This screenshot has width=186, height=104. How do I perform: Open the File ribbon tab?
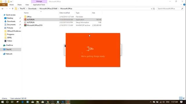4,5
